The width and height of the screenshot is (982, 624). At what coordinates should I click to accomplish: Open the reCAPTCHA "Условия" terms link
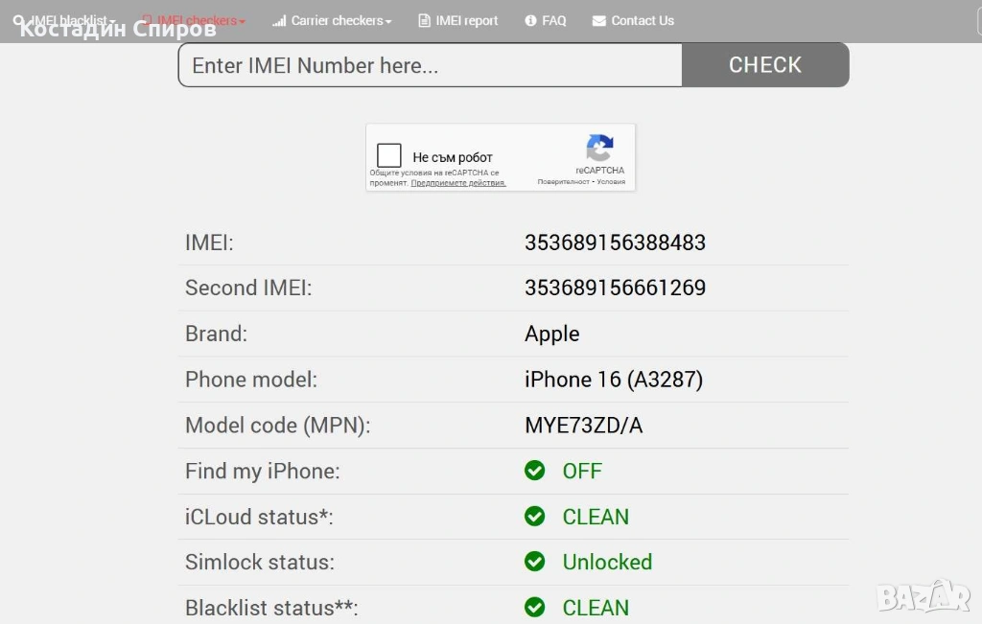point(611,181)
